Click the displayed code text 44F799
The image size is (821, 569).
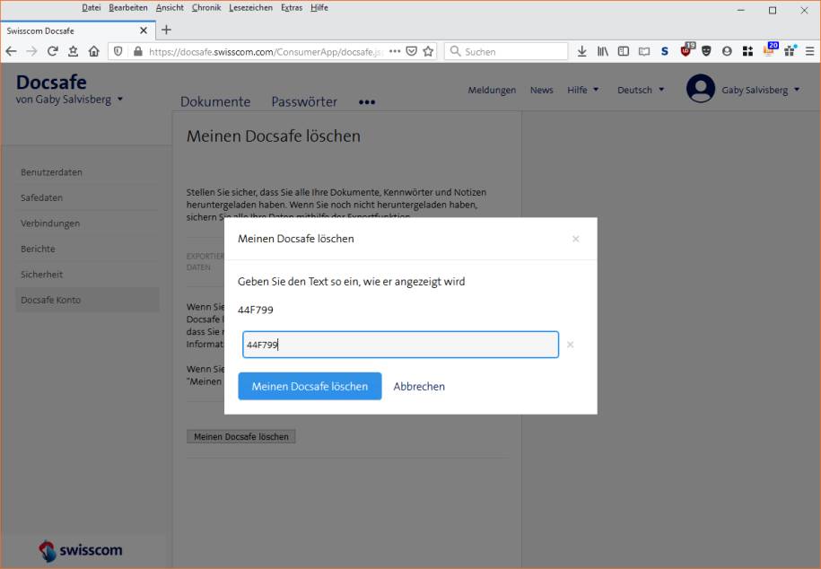(x=256, y=310)
